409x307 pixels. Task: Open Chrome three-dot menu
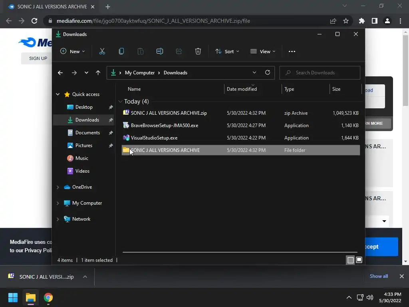pos(400,21)
